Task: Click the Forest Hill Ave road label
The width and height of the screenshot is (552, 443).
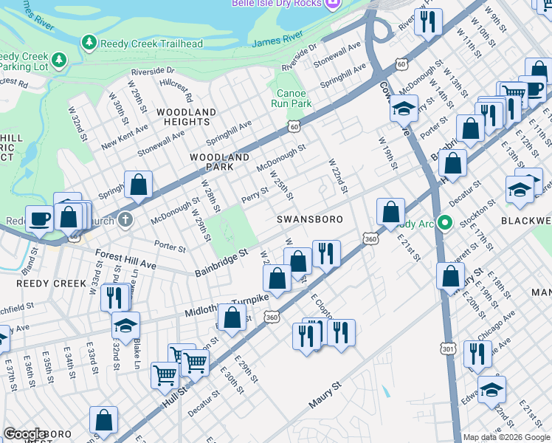Action: coord(125,259)
